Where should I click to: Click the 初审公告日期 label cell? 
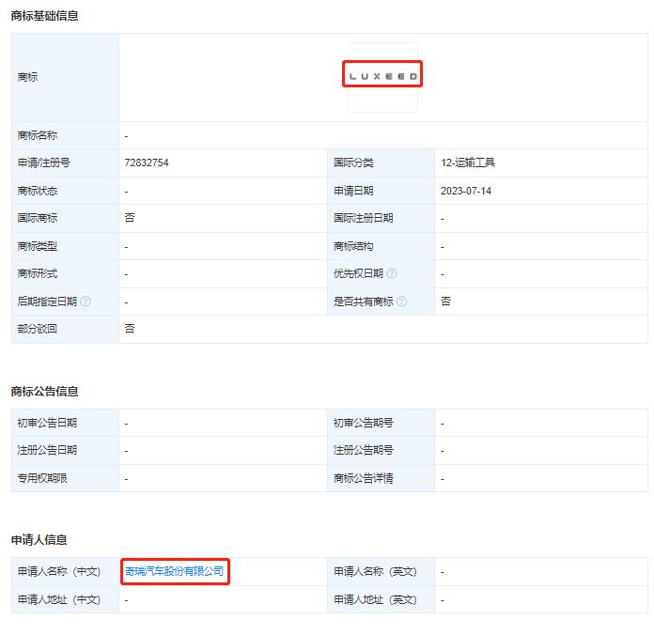coord(65,423)
